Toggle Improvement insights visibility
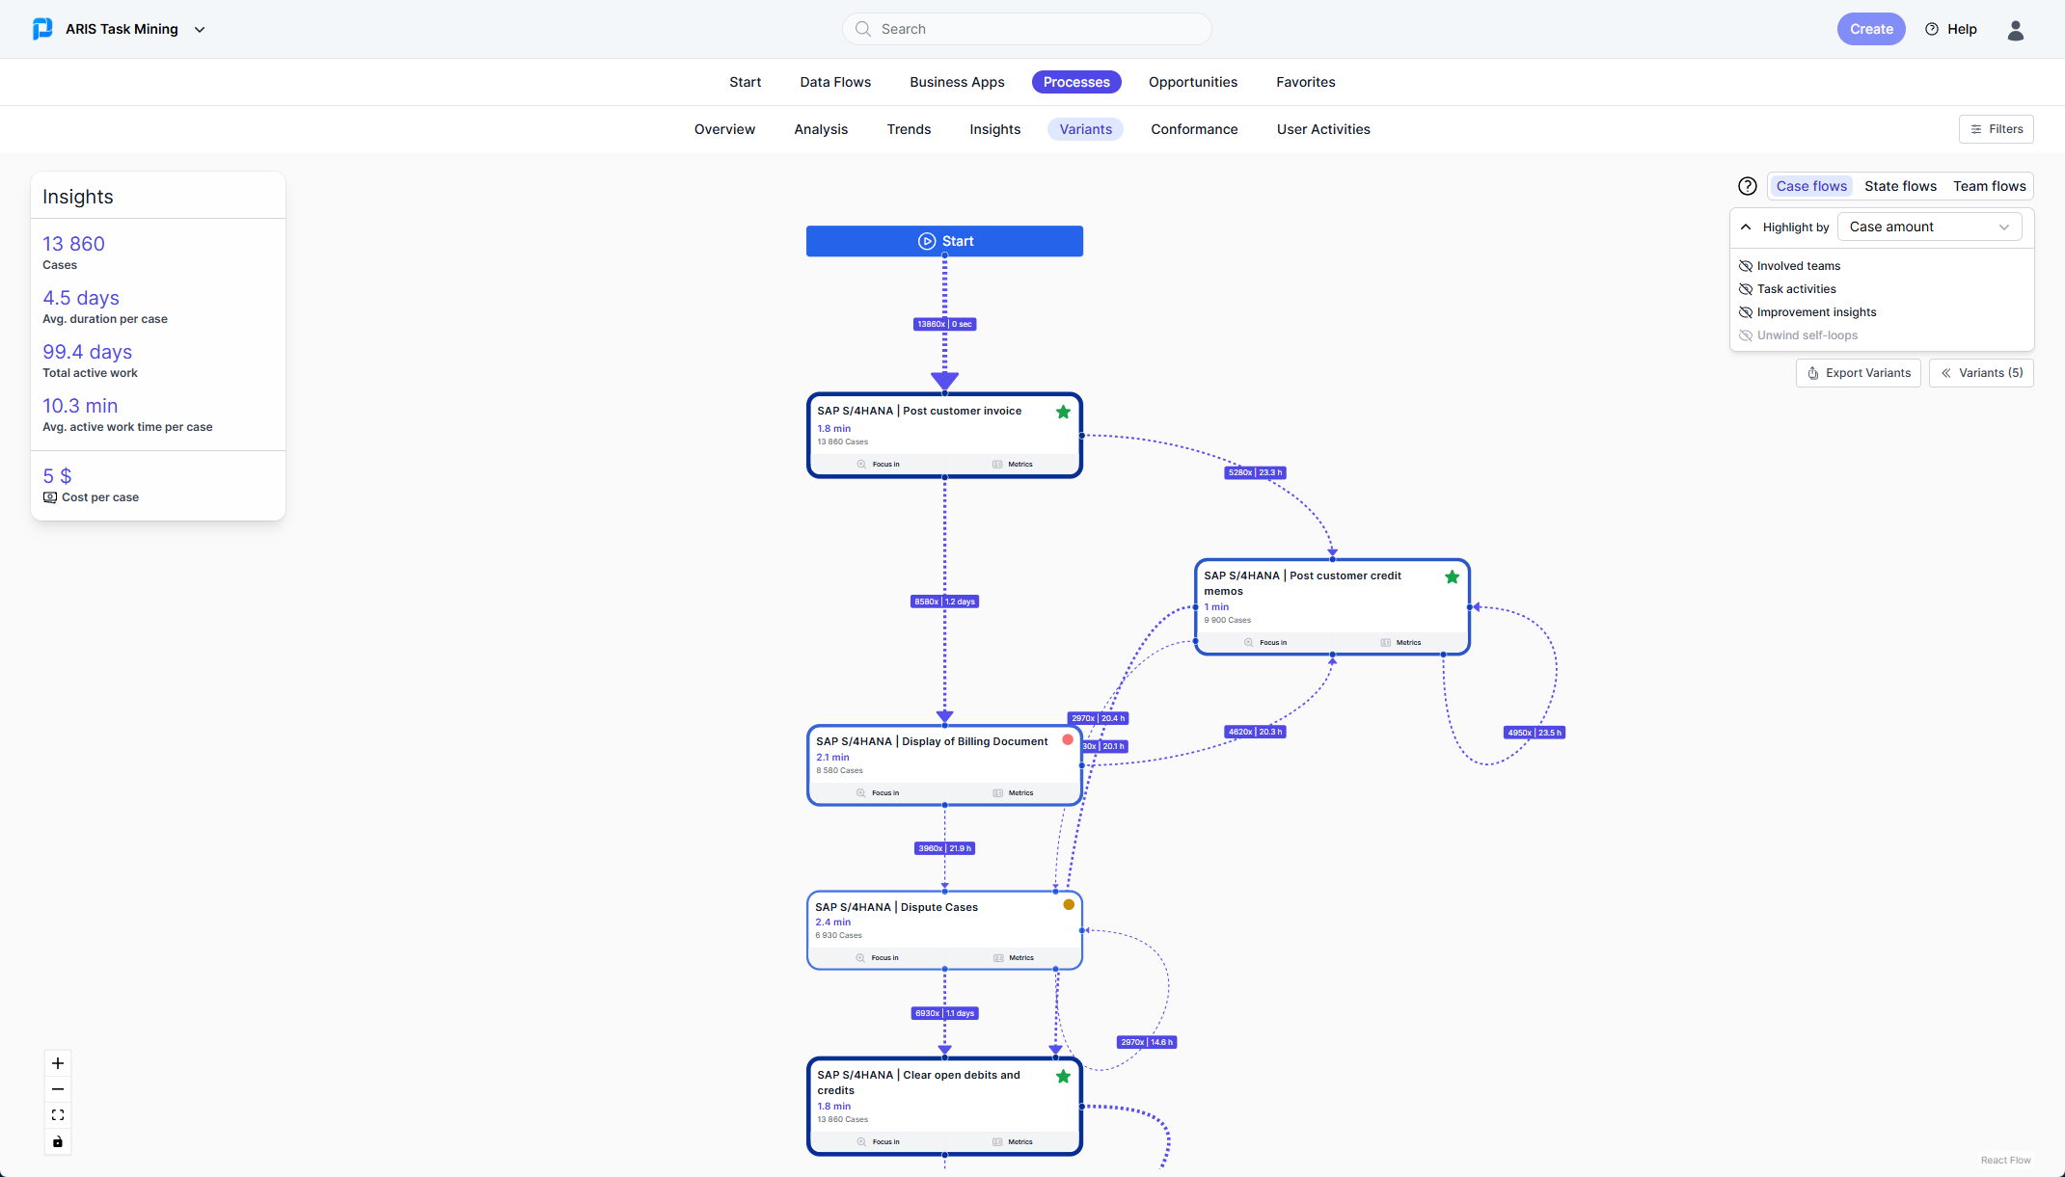The width and height of the screenshot is (2065, 1177). (x=1745, y=312)
